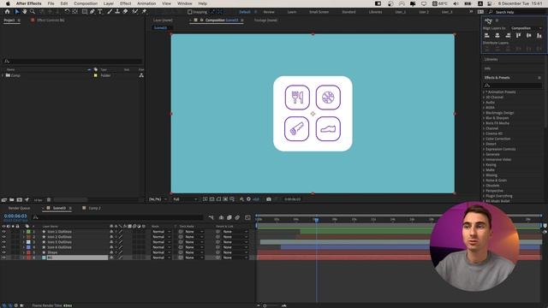Select the Home icon in the toolbar
The width and height of the screenshot is (548, 308).
pos(7,11)
